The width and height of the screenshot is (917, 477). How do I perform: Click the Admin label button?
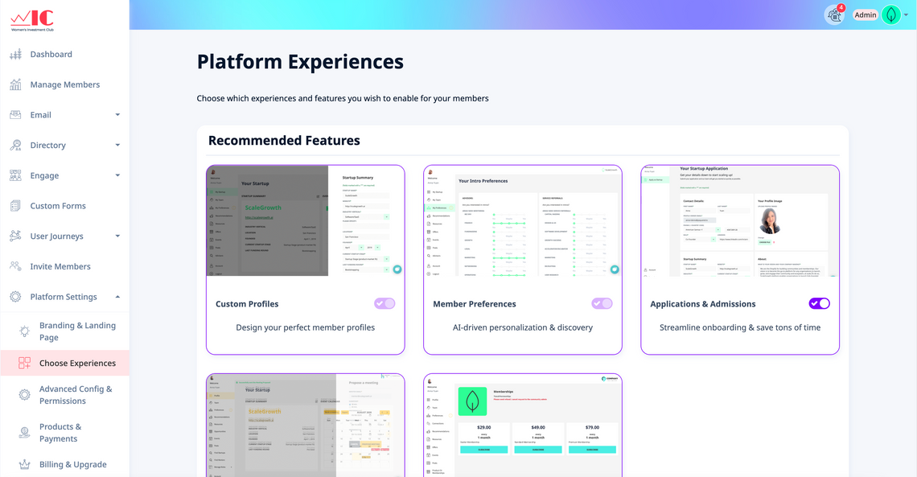[x=865, y=15]
